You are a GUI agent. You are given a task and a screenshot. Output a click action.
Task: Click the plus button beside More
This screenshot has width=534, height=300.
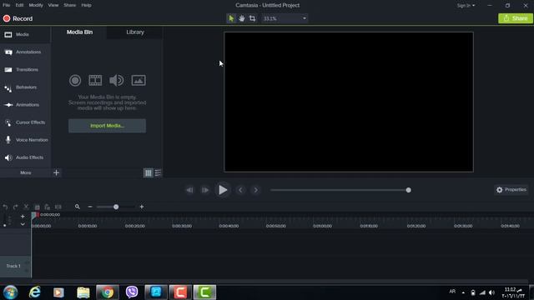(56, 172)
